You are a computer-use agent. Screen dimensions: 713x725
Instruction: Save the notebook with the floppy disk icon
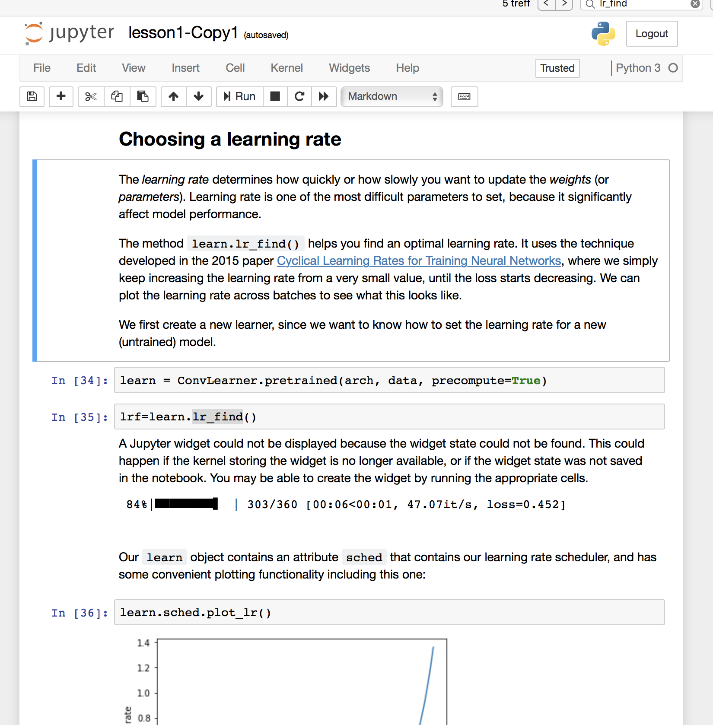[32, 96]
